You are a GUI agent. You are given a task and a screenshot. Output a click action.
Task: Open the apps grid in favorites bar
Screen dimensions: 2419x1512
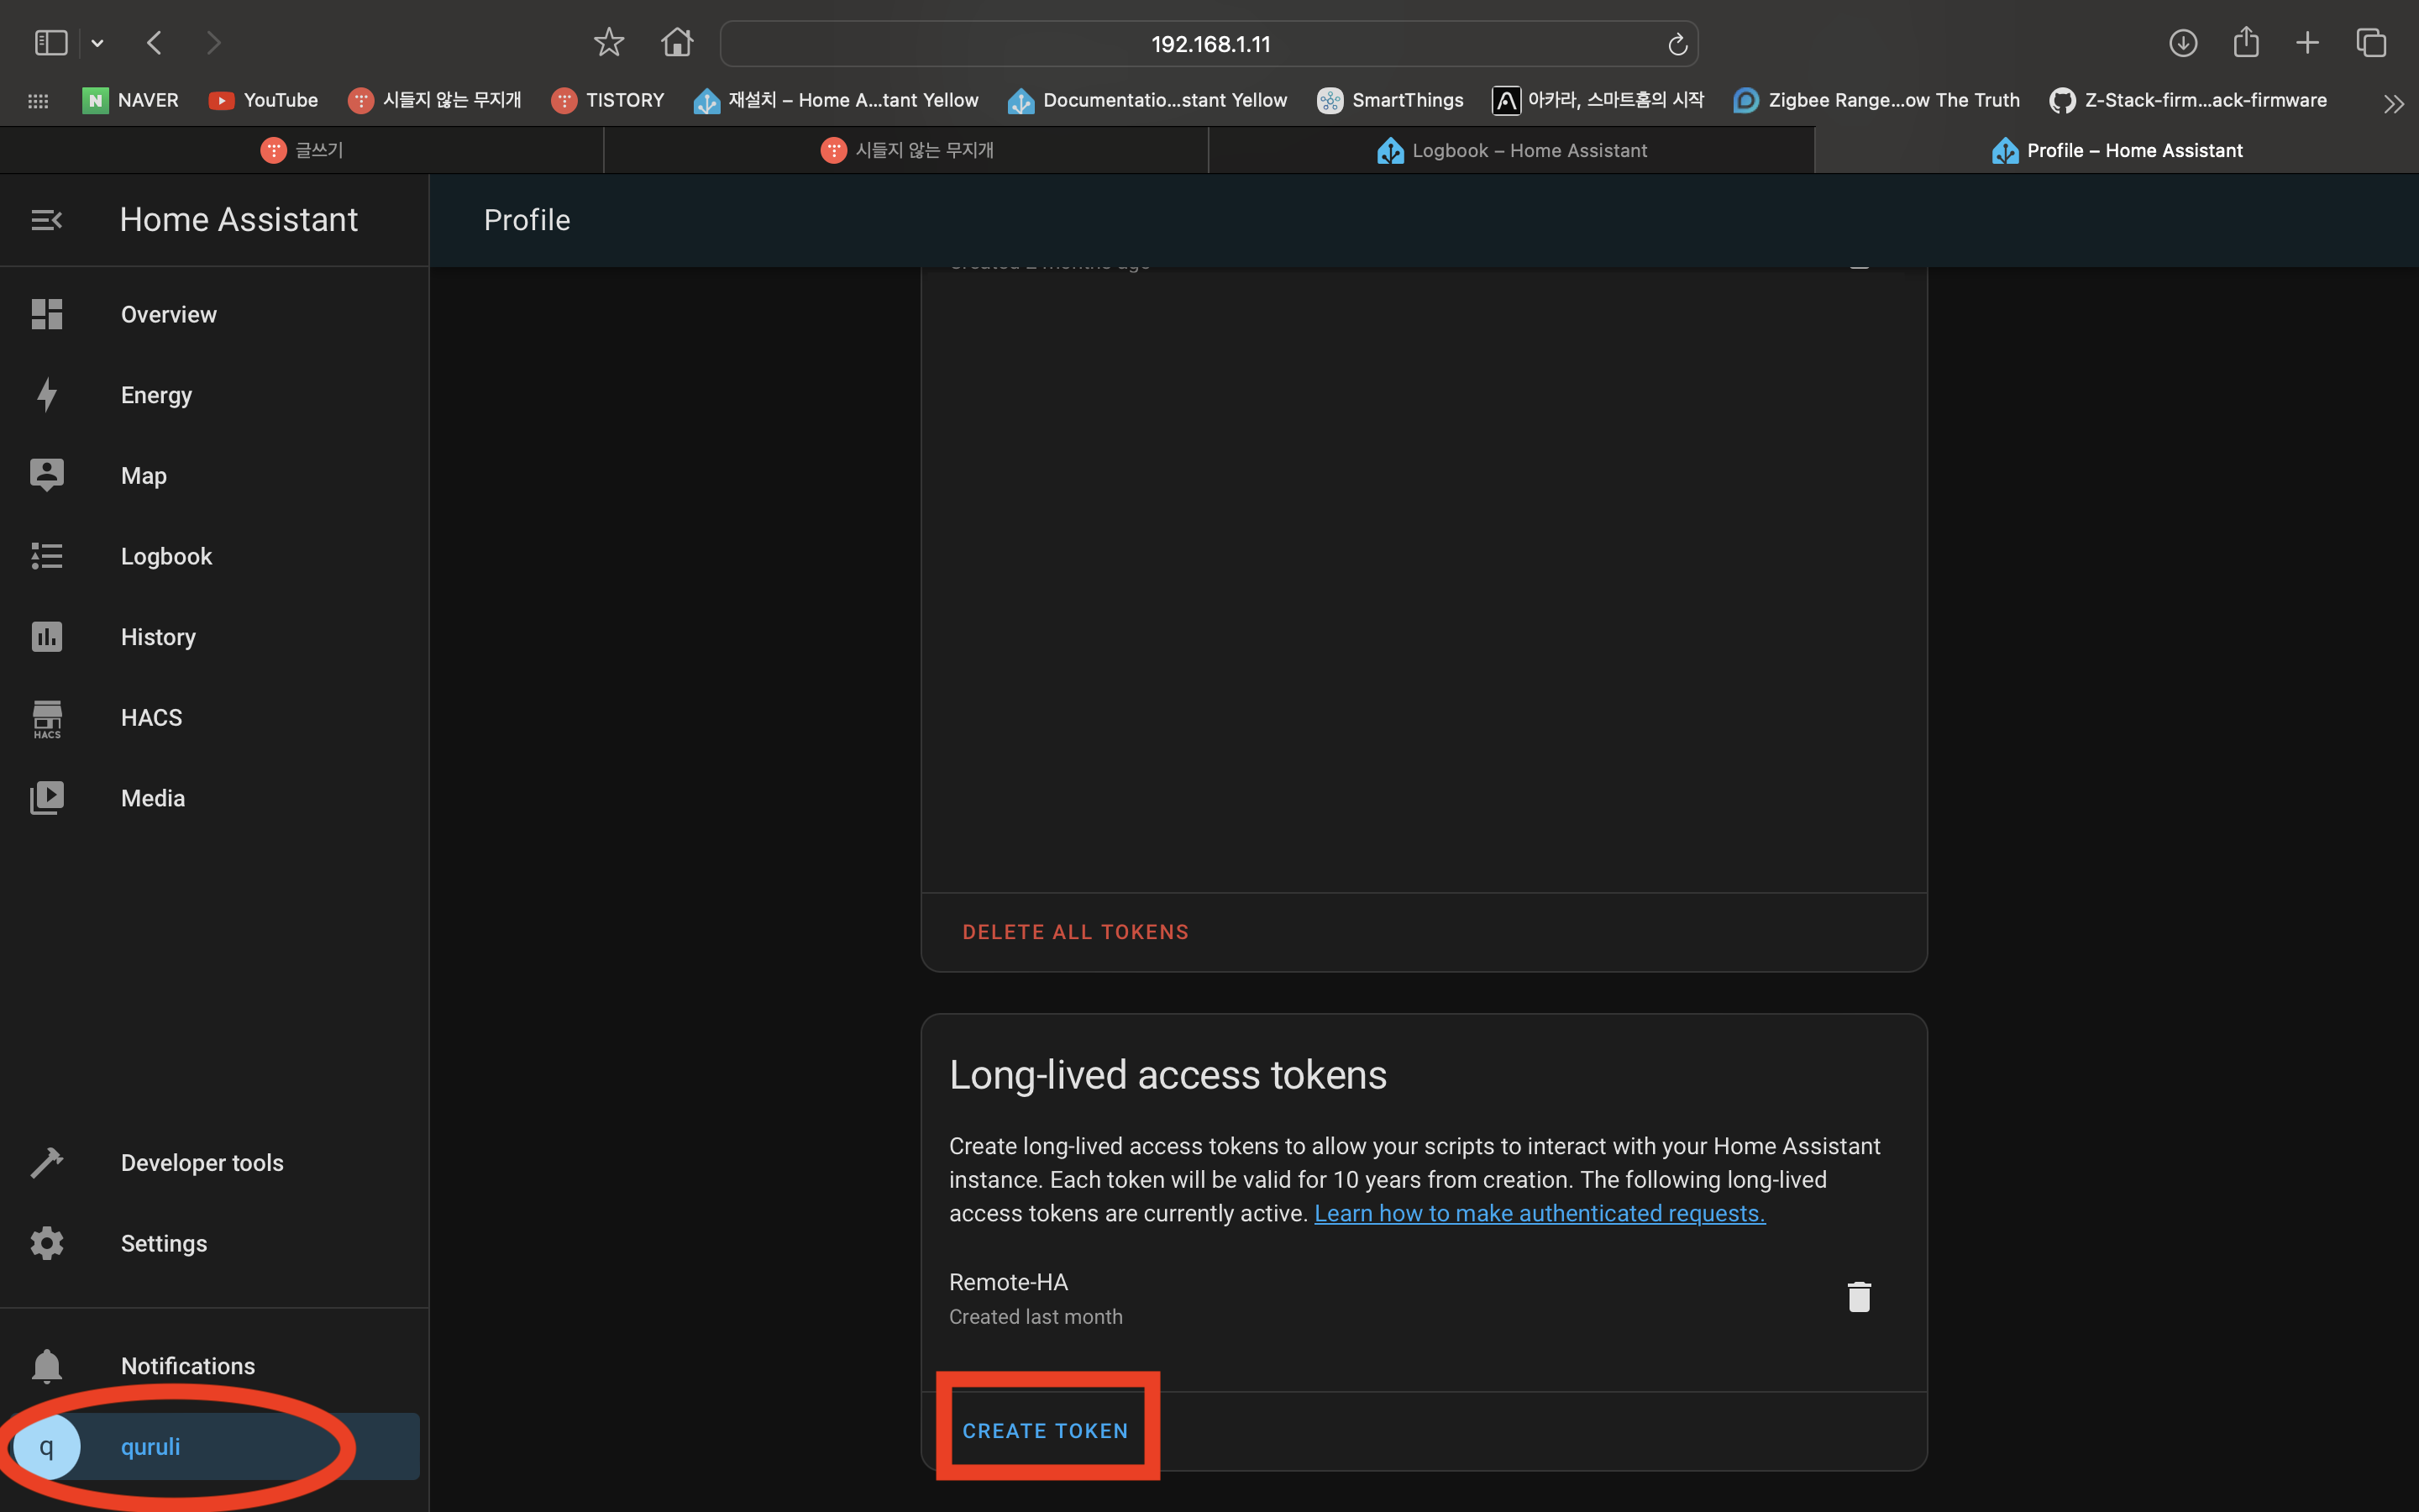click(x=38, y=101)
